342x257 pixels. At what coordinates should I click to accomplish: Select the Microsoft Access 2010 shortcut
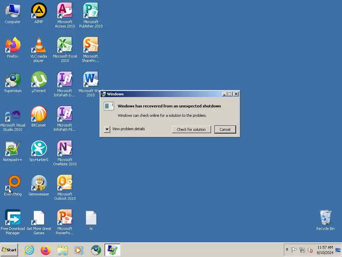point(65,15)
